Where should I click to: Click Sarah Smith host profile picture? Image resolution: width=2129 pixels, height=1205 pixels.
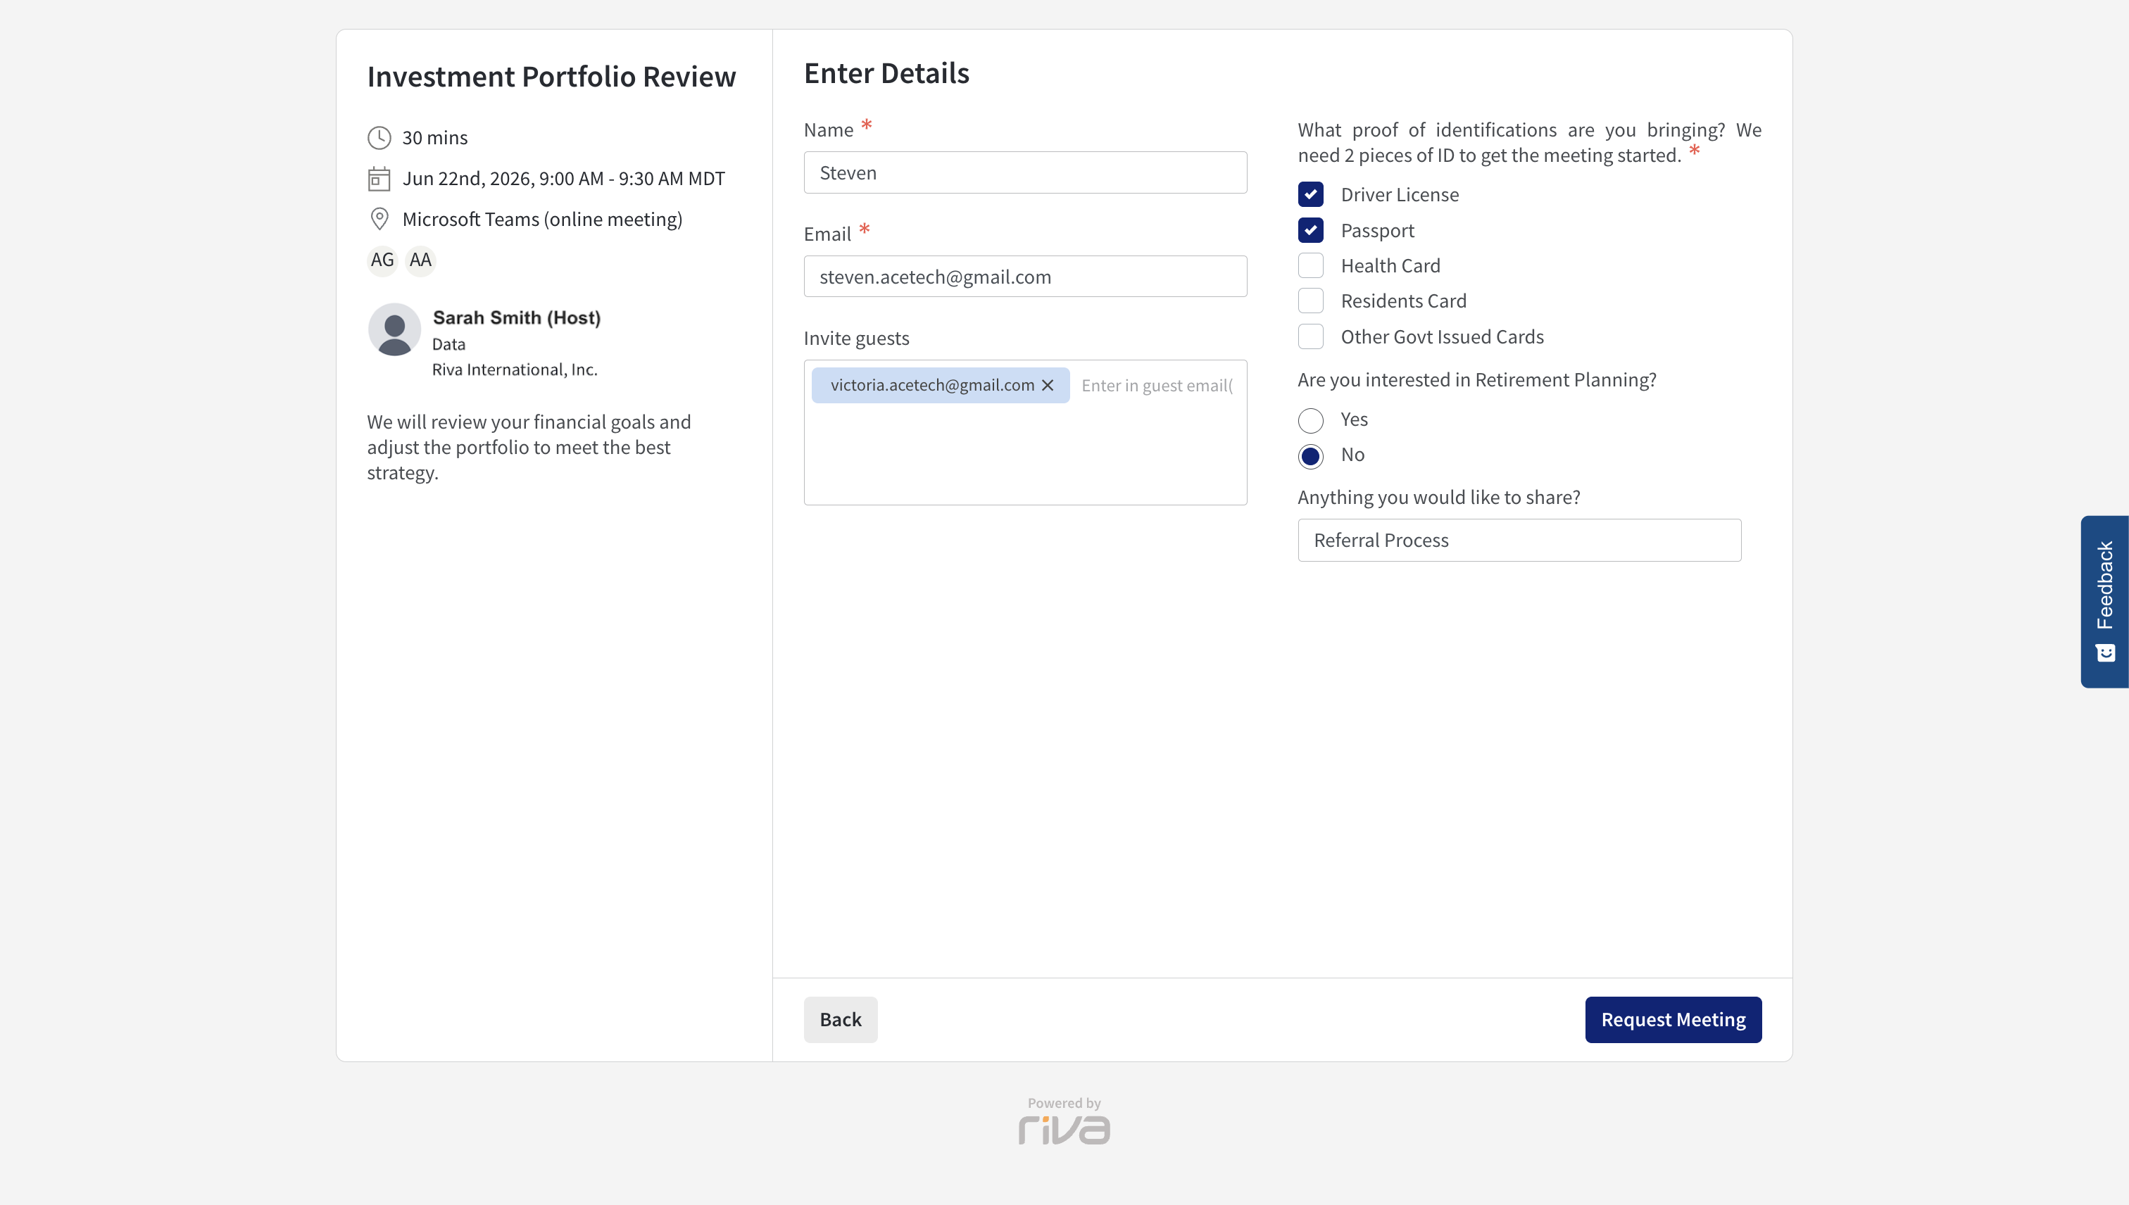[x=394, y=329]
